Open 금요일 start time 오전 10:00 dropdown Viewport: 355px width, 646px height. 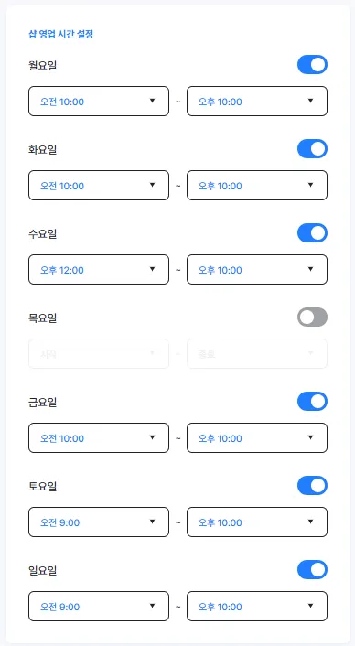(99, 437)
